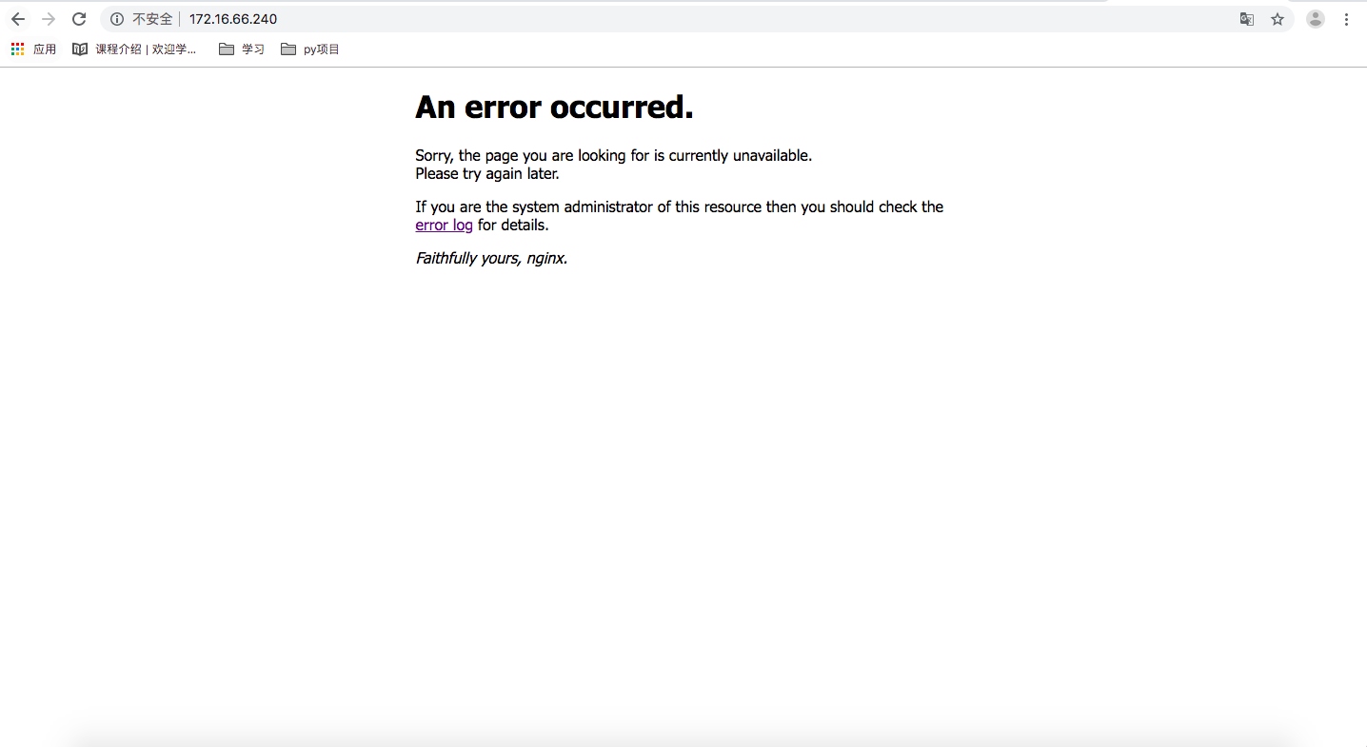Click the 'Sorry, the page you are looking for' sentence
This screenshot has height=747, width=1367.
pos(613,156)
